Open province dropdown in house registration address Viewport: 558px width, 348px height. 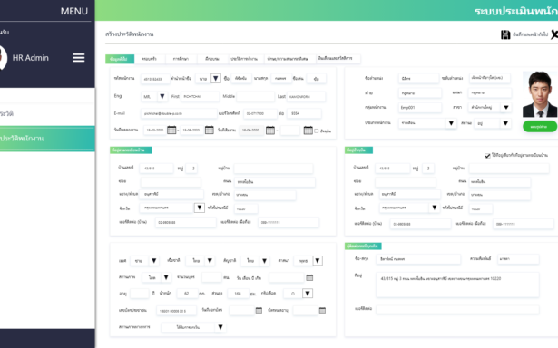pyautogui.click(x=200, y=208)
